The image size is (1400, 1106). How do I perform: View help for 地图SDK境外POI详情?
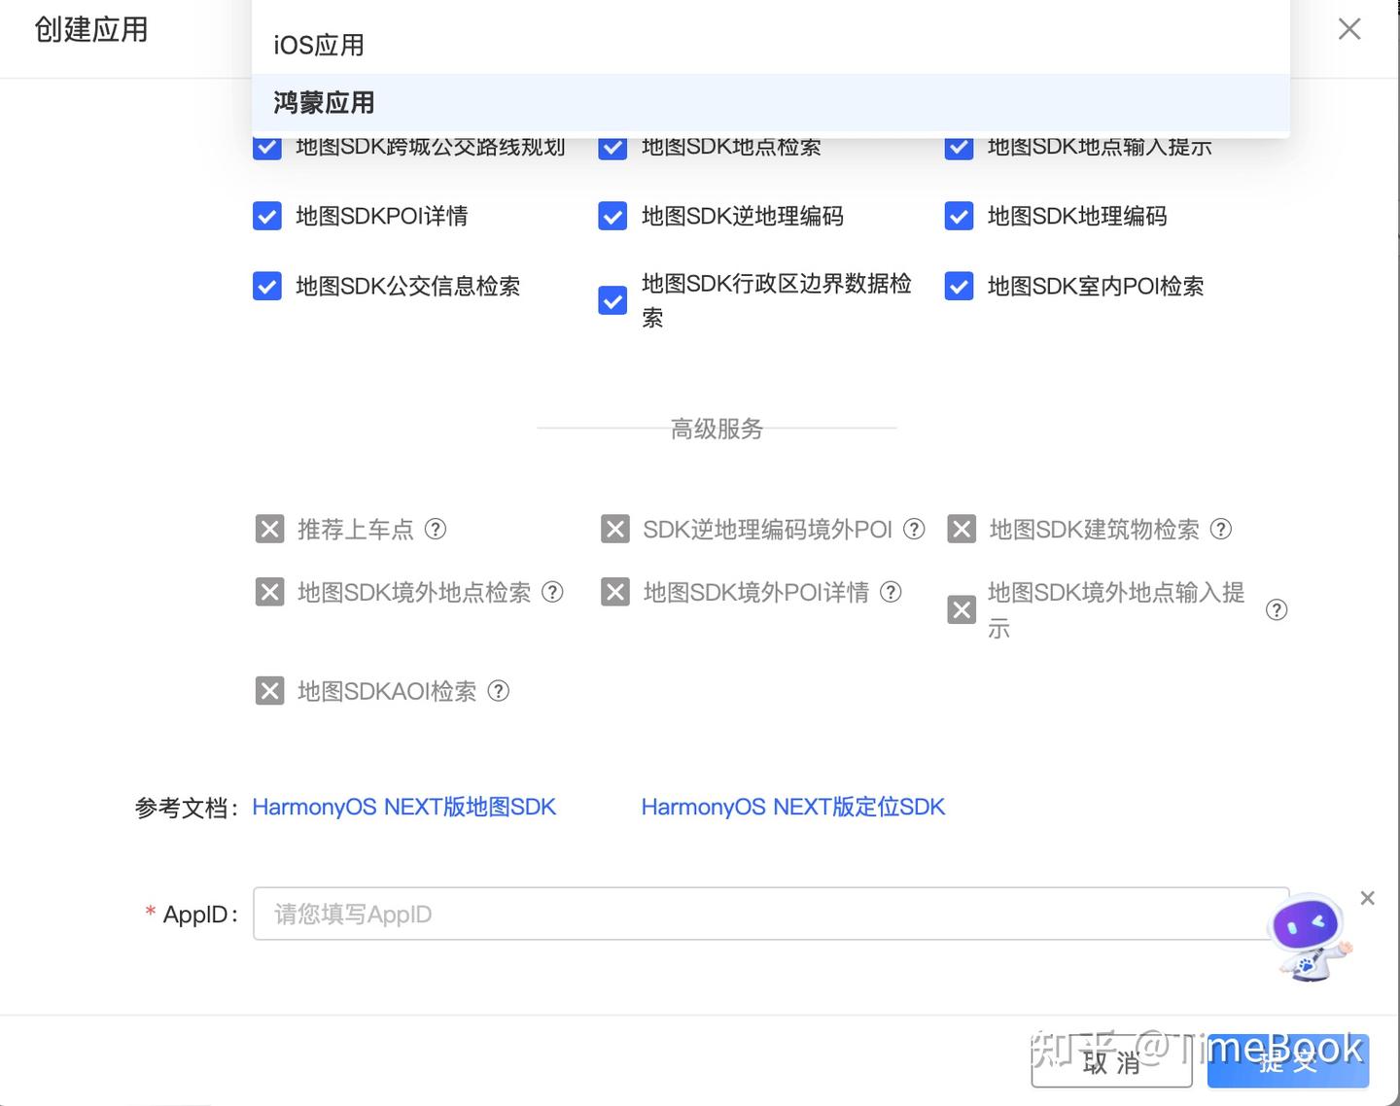coord(891,592)
